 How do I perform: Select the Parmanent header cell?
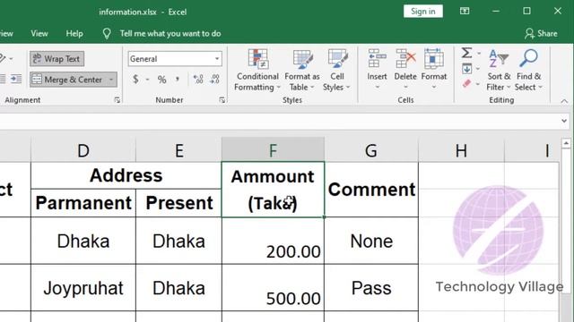(83, 203)
